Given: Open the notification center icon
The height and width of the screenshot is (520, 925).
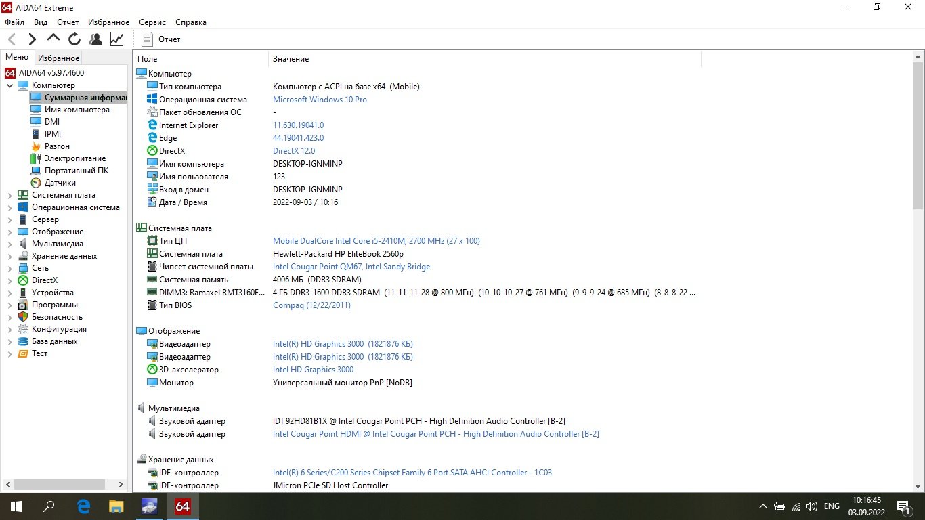Looking at the screenshot, I should (x=904, y=506).
